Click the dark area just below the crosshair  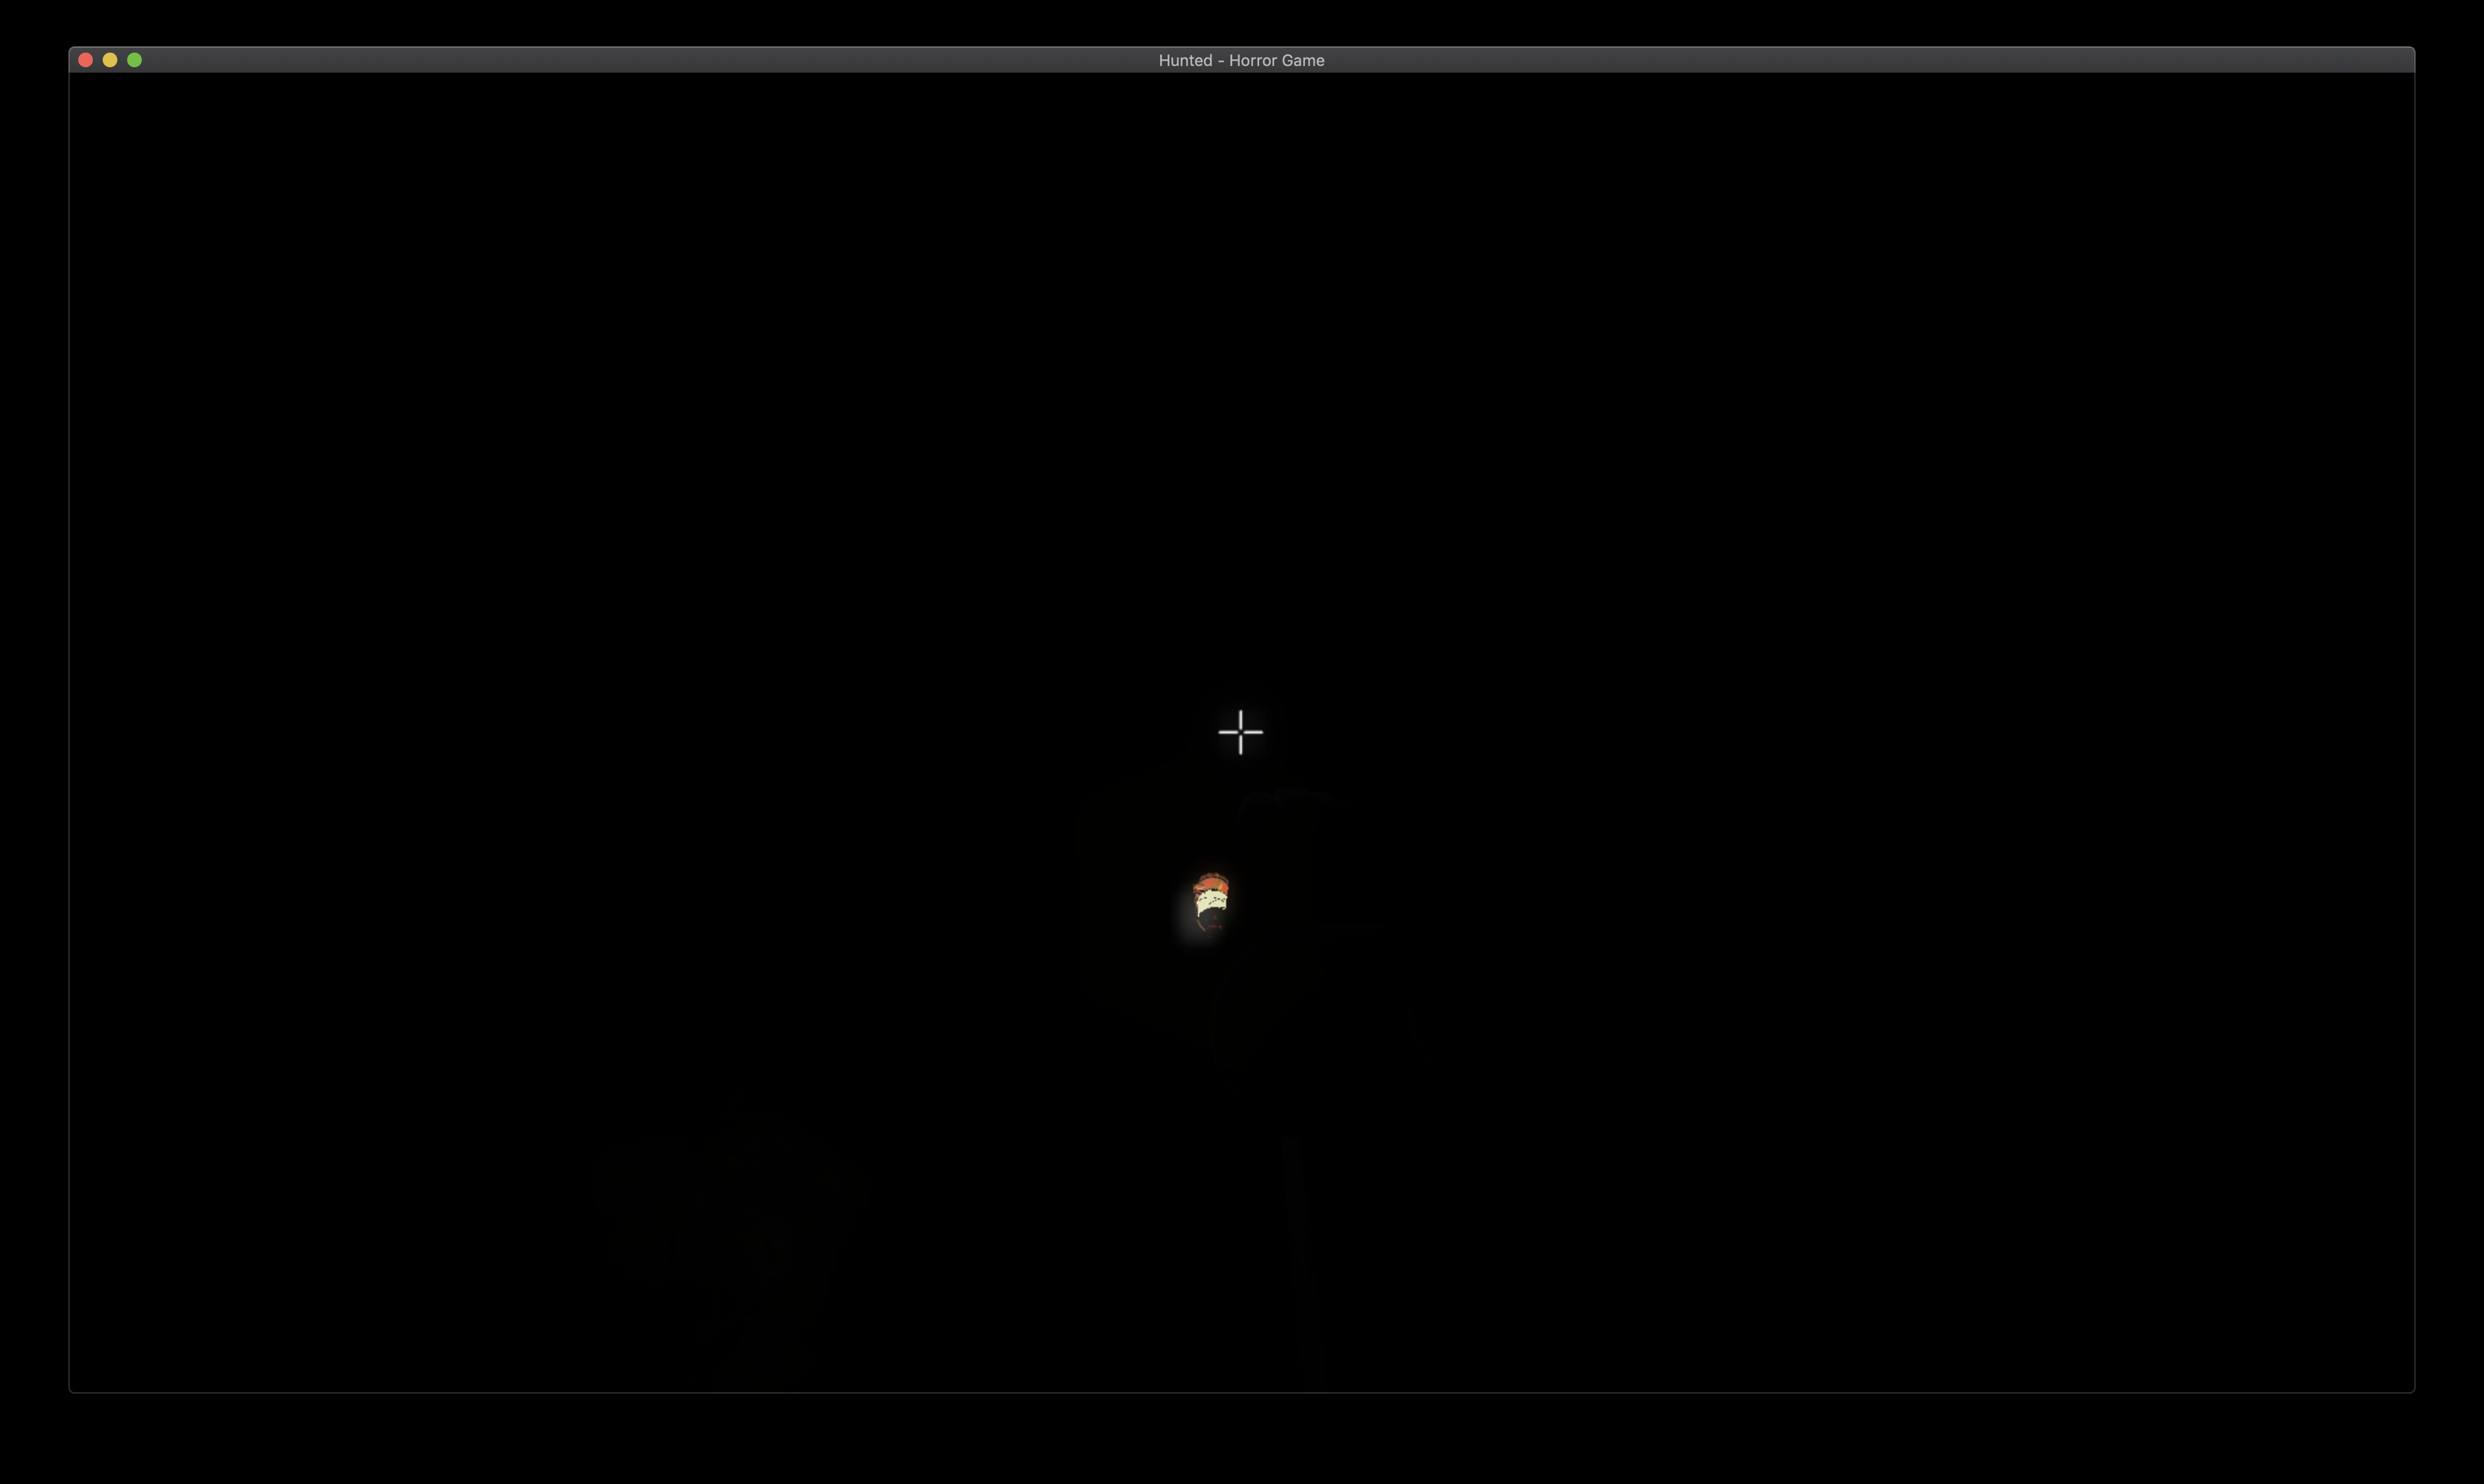[x=1240, y=790]
